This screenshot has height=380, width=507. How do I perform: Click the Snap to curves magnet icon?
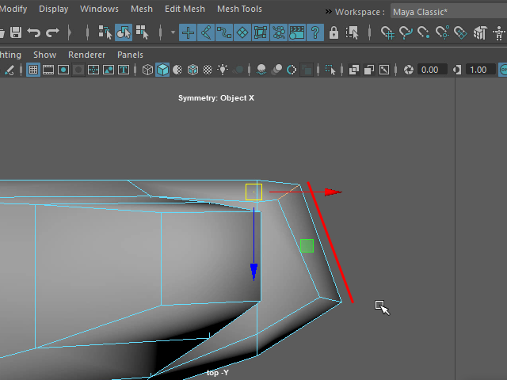pos(406,32)
